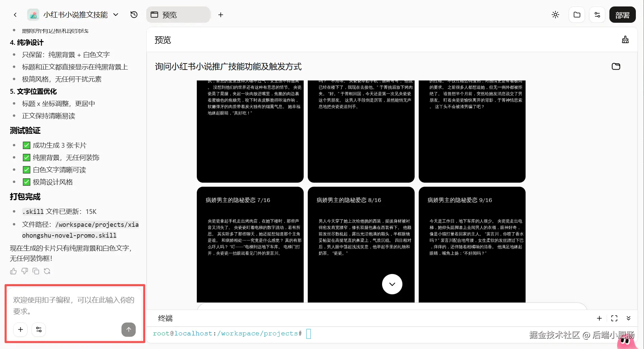Expand the 小红书小说推文技能 project dropdown

pyautogui.click(x=116, y=15)
